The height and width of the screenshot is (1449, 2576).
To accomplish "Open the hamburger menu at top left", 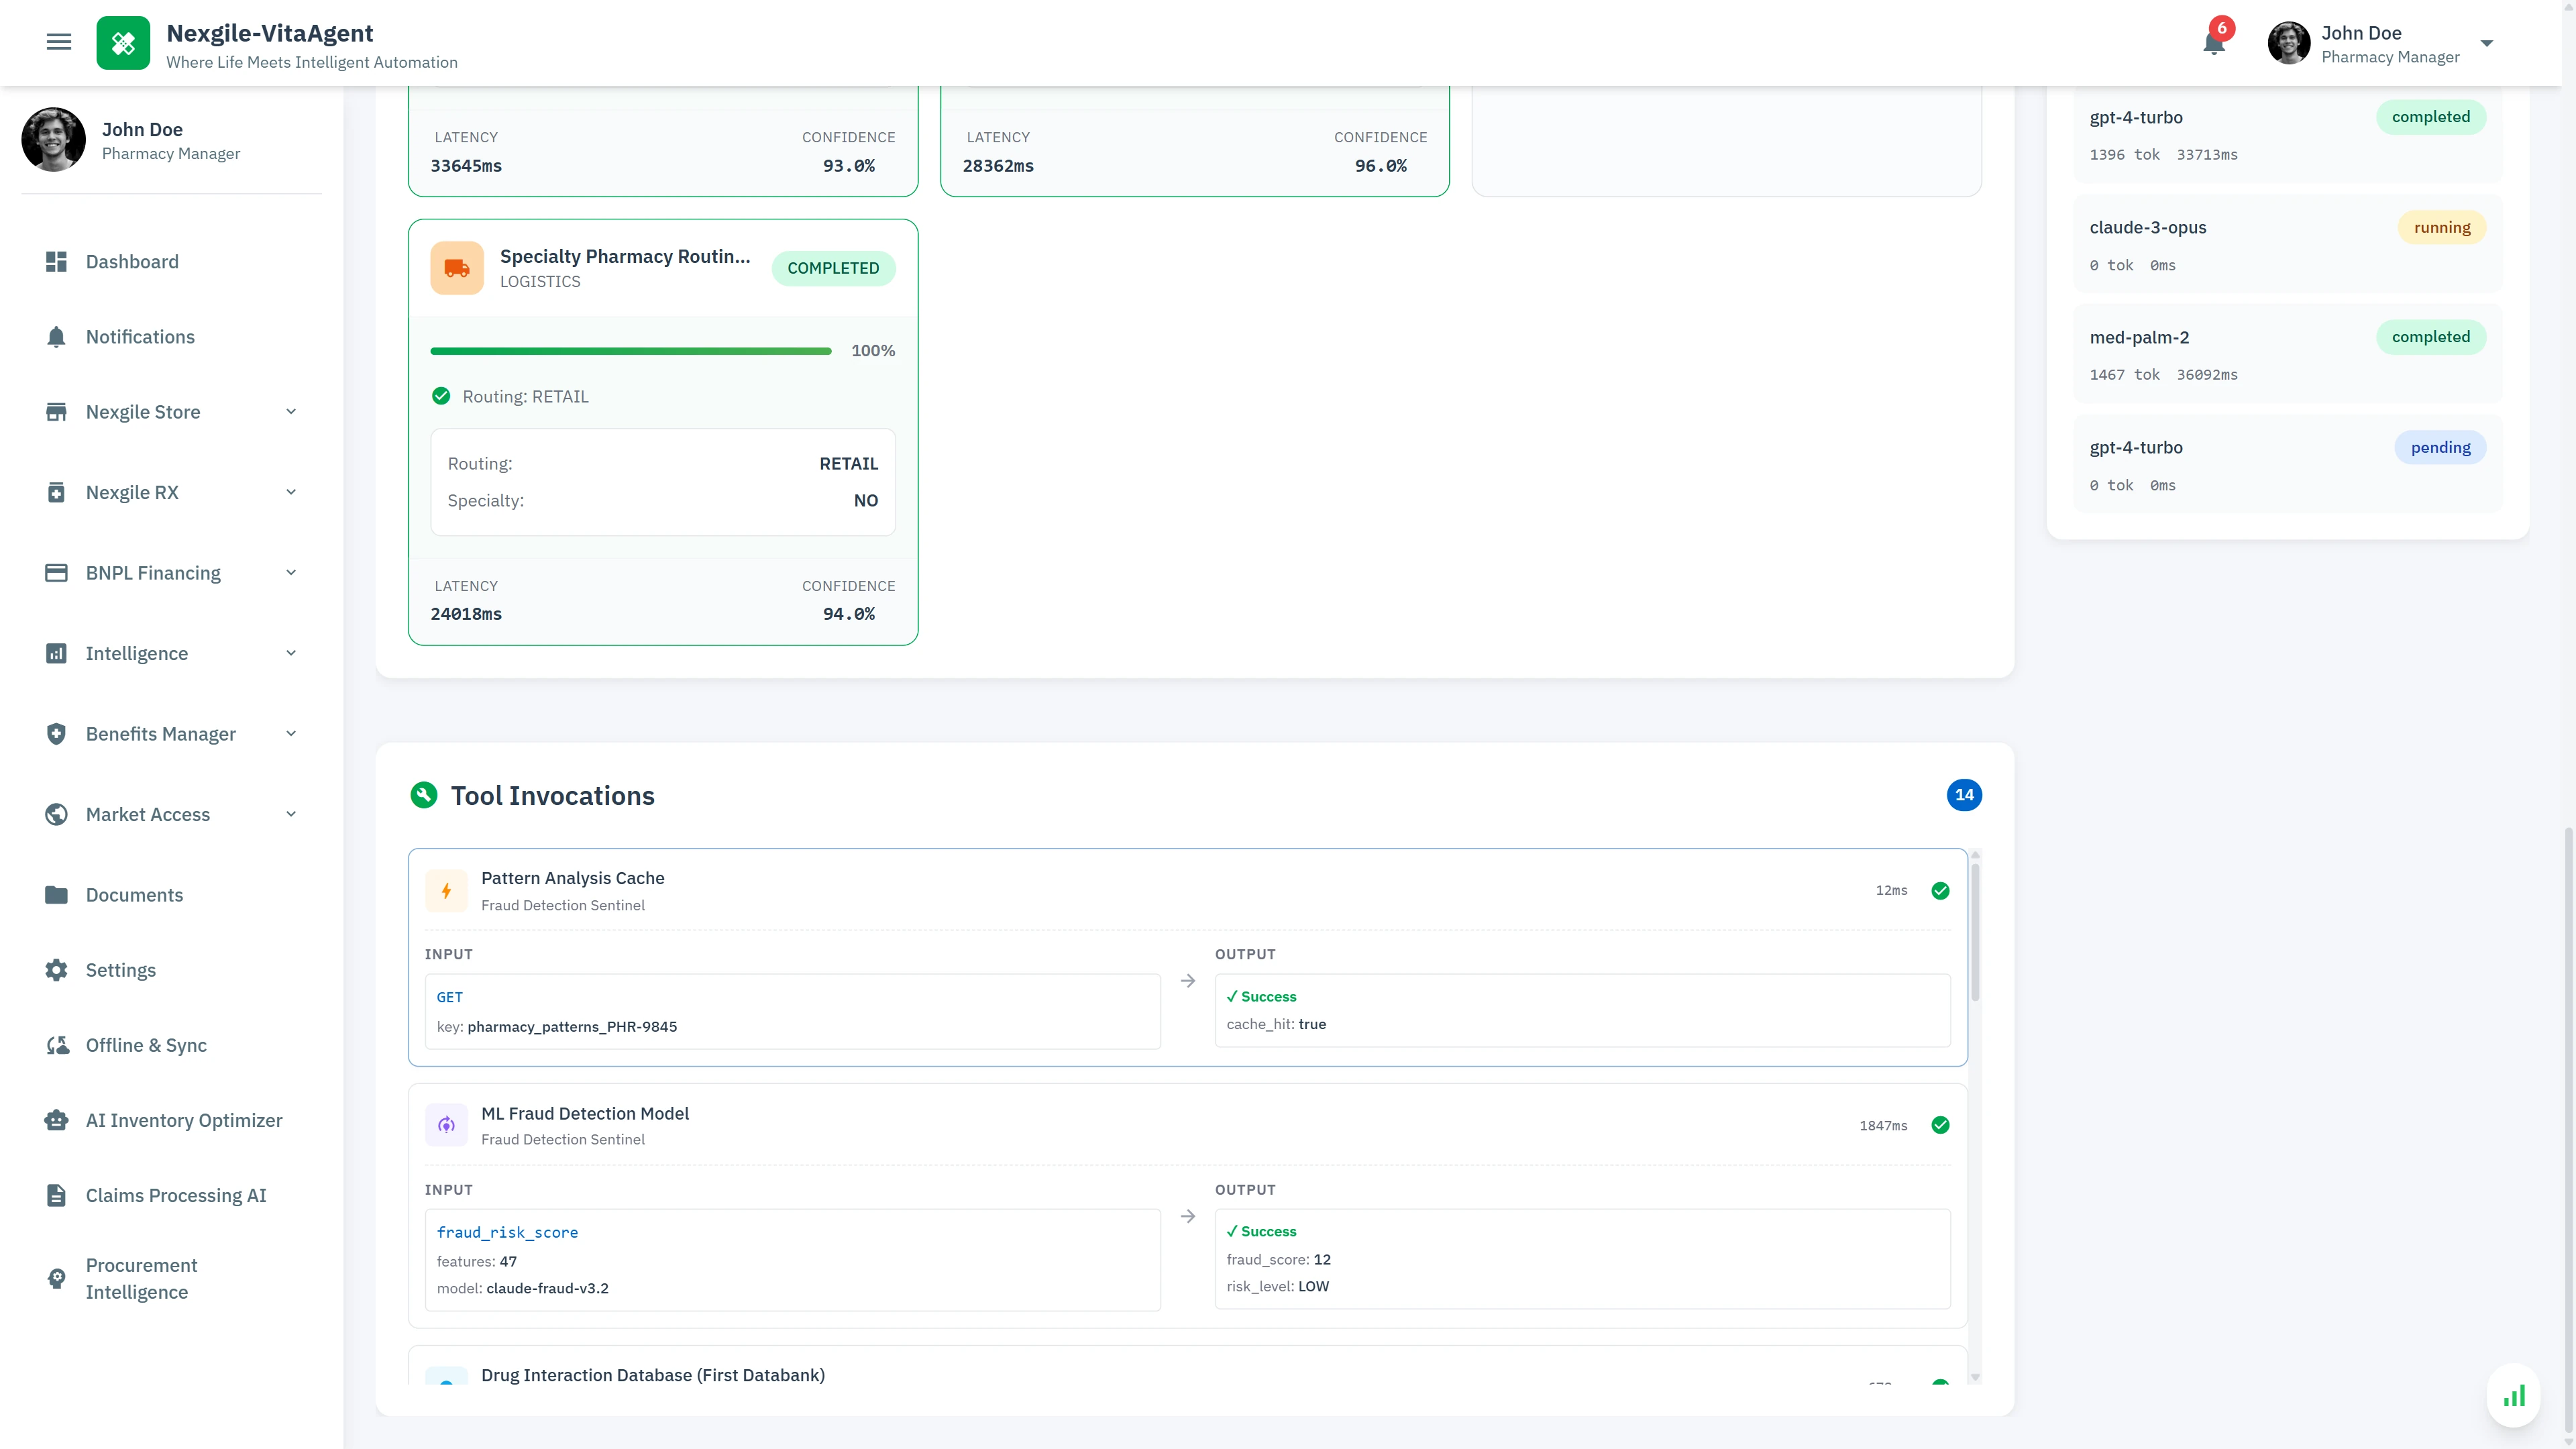I will tap(59, 41).
